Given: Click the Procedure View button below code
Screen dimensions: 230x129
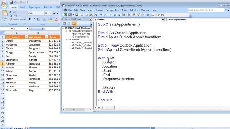Looking at the screenshot, I should click(96, 107).
